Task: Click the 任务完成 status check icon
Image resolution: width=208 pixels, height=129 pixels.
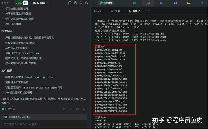Action: point(3,109)
